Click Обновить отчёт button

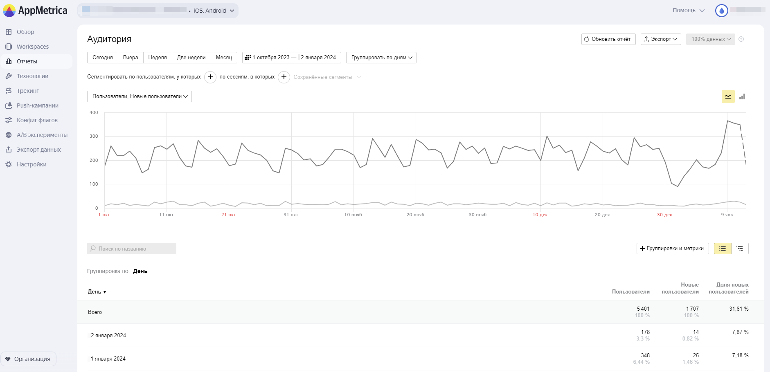pyautogui.click(x=608, y=39)
